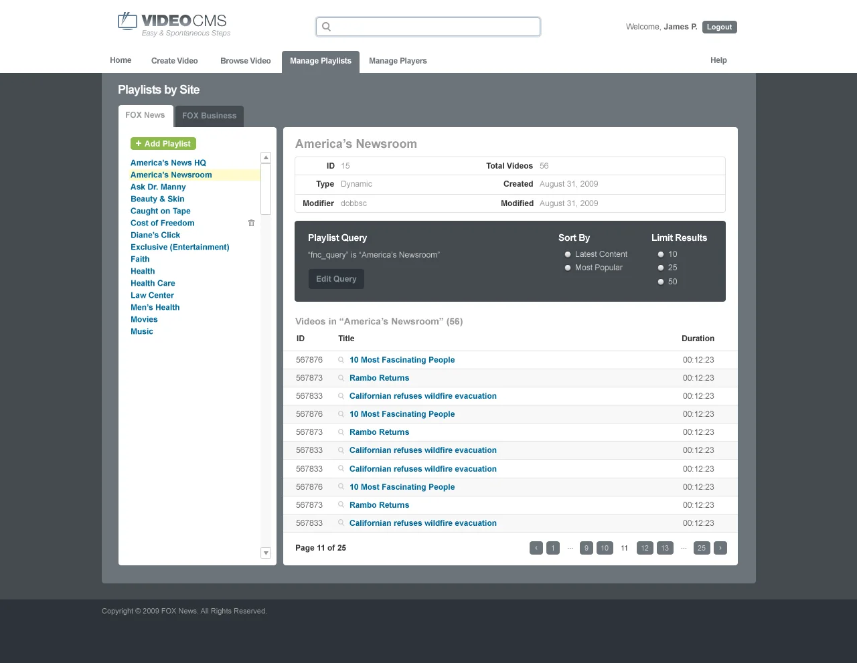Limit results to 10

(661, 254)
